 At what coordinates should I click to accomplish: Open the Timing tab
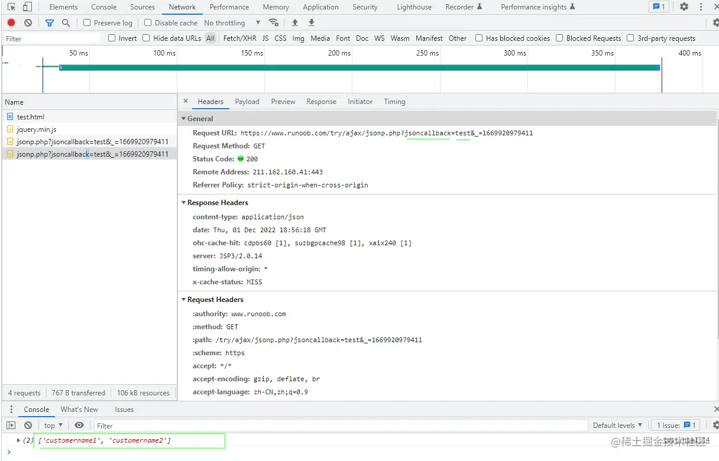[x=394, y=102]
